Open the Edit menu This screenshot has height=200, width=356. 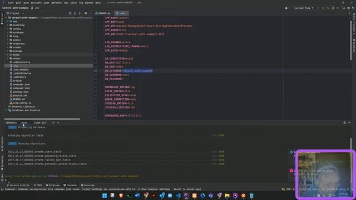pyautogui.click(x=18, y=3)
